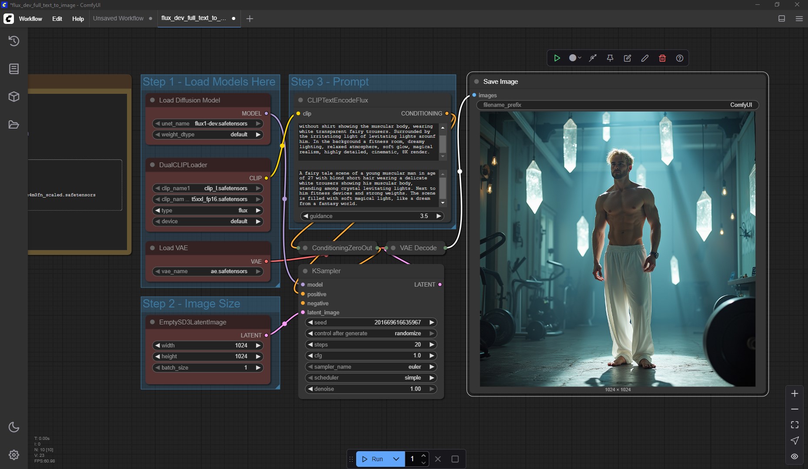Image resolution: width=808 pixels, height=469 pixels.
Task: Click the fit view icon
Action: [795, 425]
